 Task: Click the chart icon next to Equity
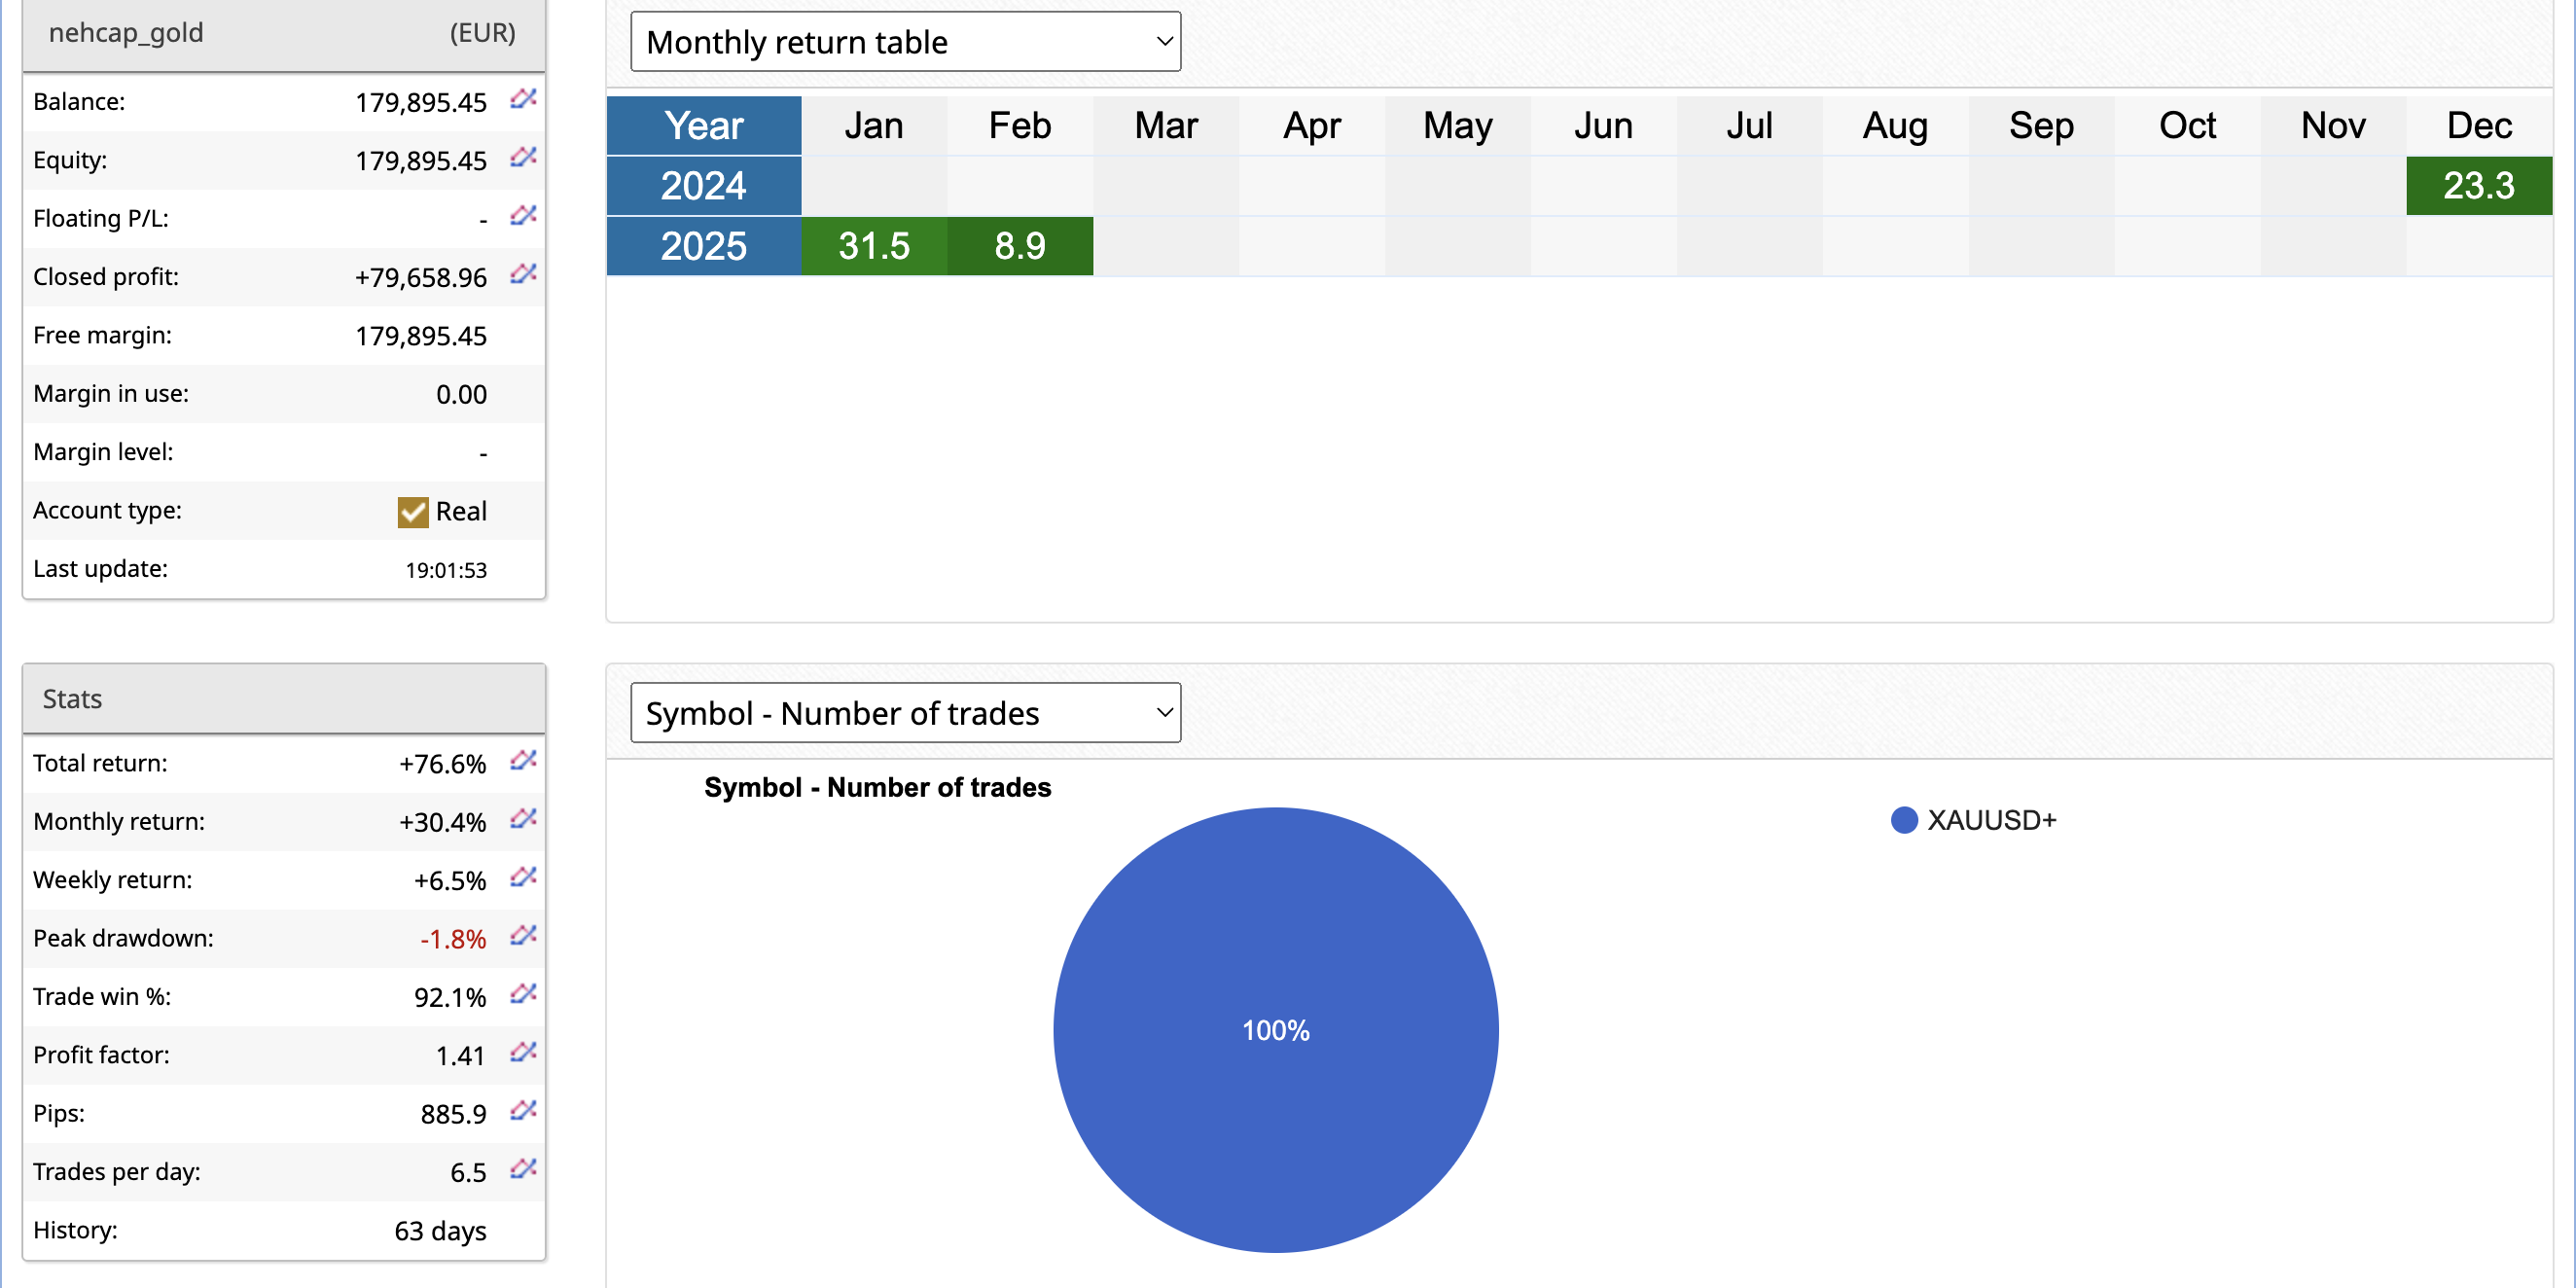523,158
